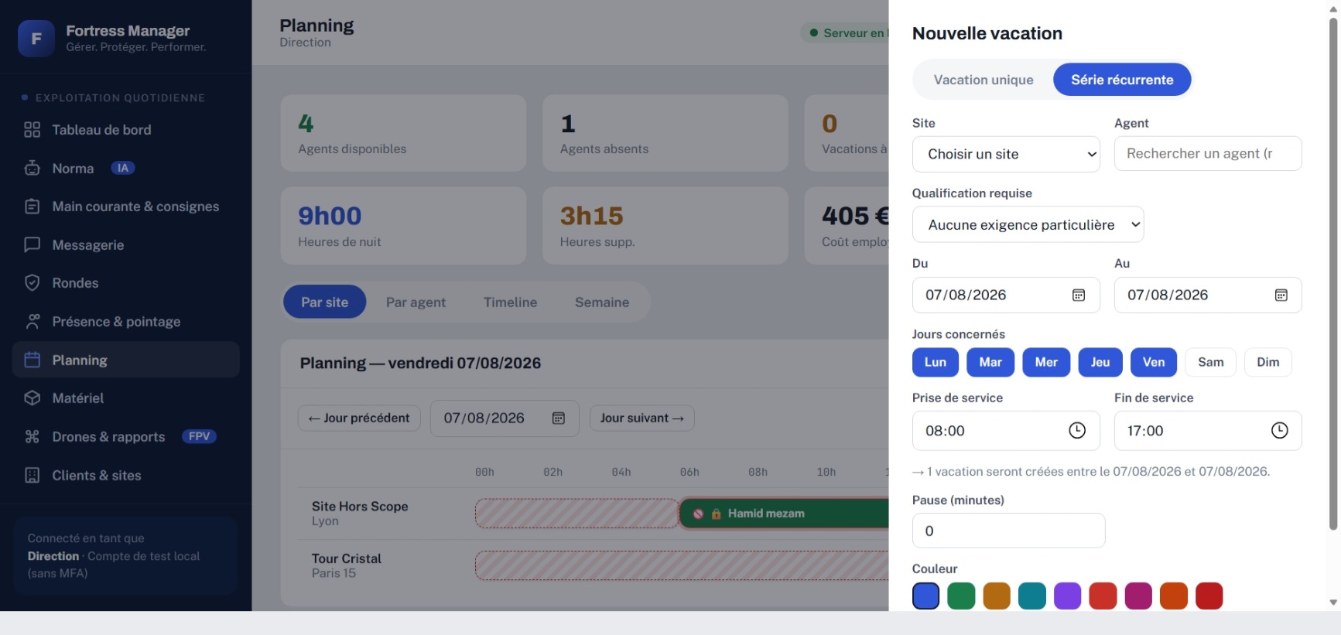The height and width of the screenshot is (635, 1341).
Task: Select the Par site view button
Action: 324,302
